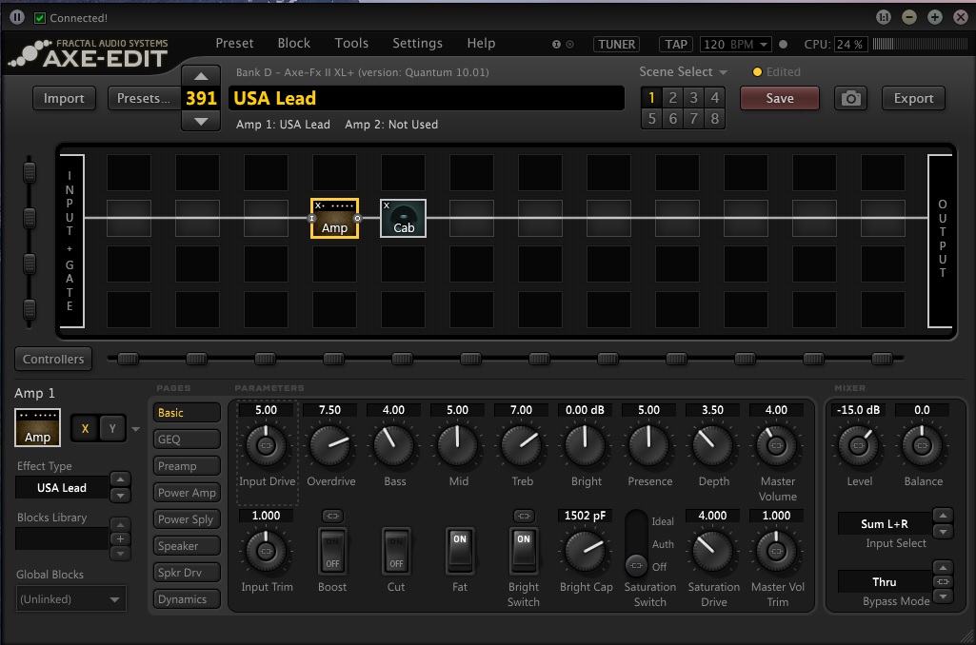This screenshot has width=976, height=645.
Task: Open the Block menu
Action: [x=294, y=43]
